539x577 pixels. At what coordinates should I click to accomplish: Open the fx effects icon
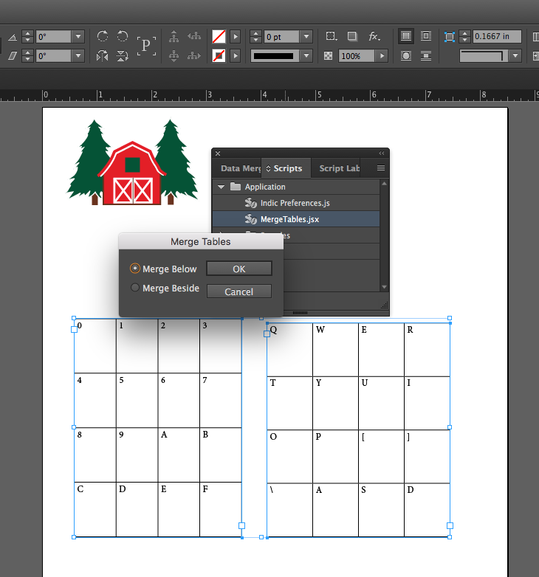coord(374,36)
